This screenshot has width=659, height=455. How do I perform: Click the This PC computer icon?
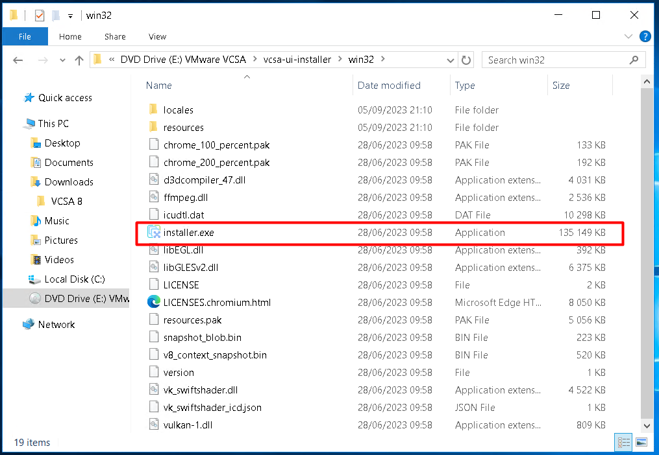pyautogui.click(x=29, y=123)
